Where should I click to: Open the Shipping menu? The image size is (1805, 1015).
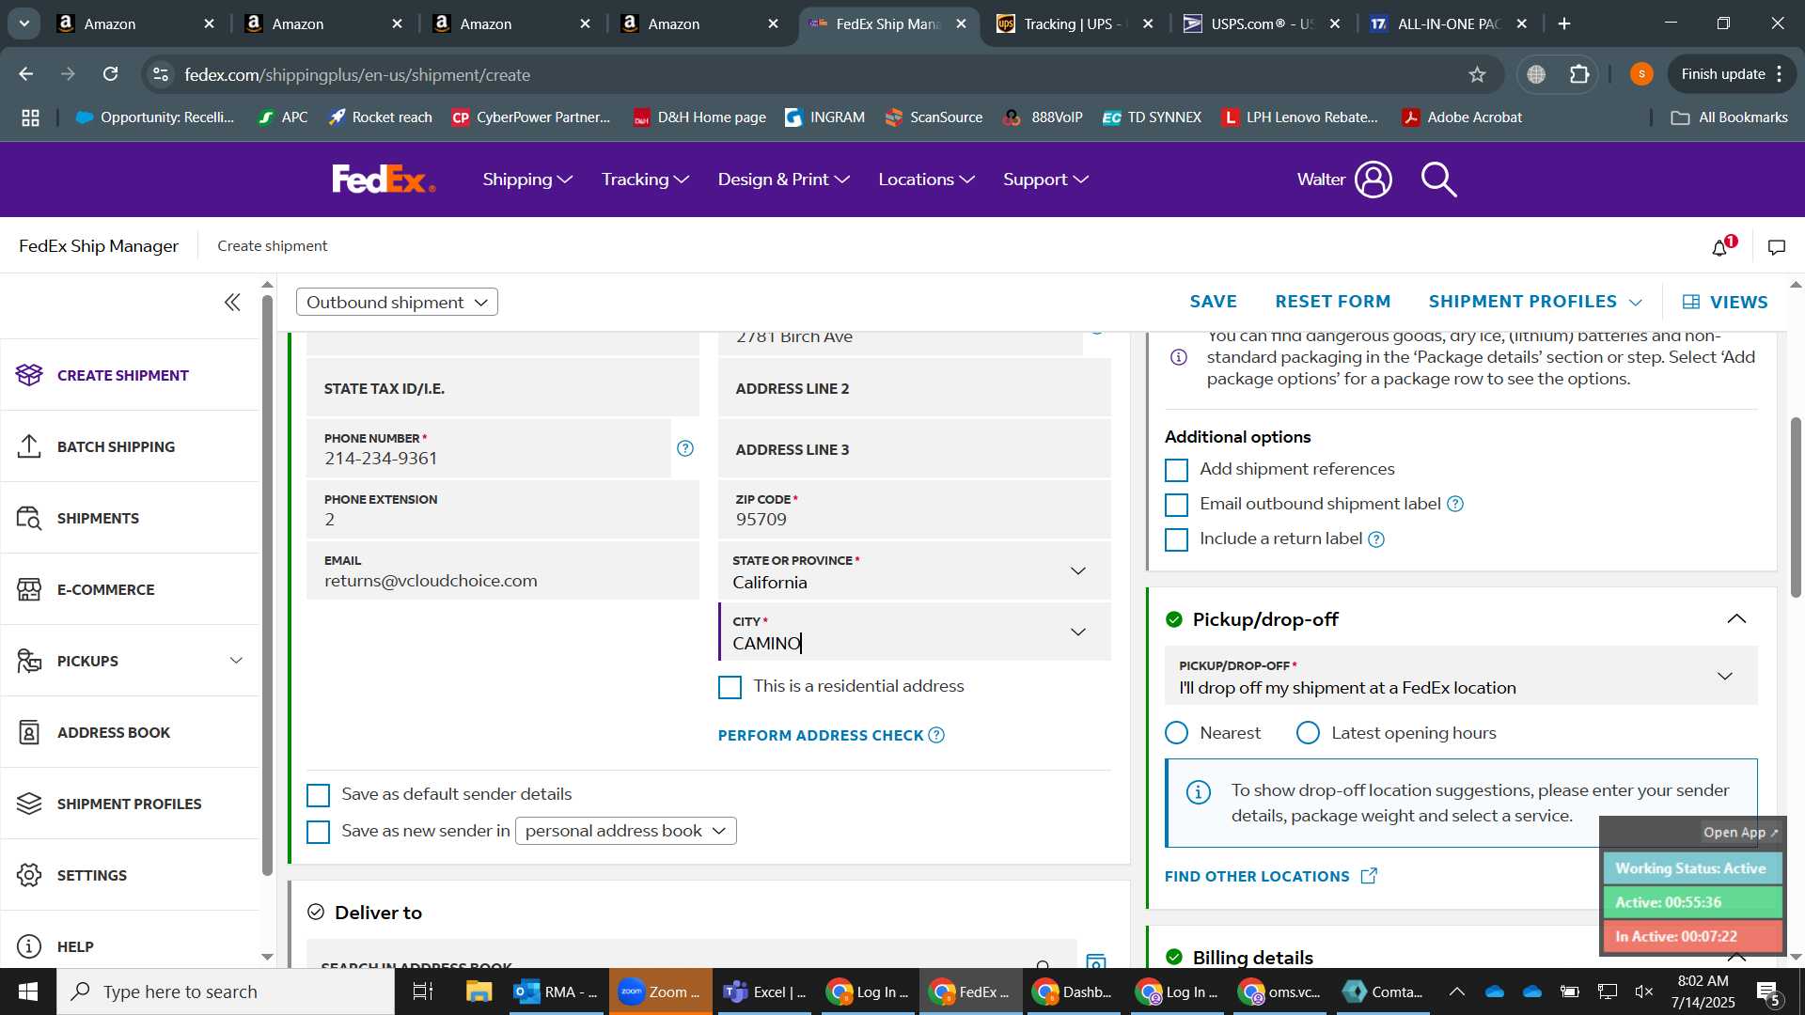pyautogui.click(x=527, y=179)
